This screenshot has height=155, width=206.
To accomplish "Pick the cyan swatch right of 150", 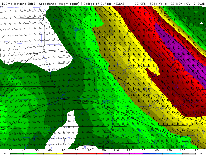I will tap(172, 154).
